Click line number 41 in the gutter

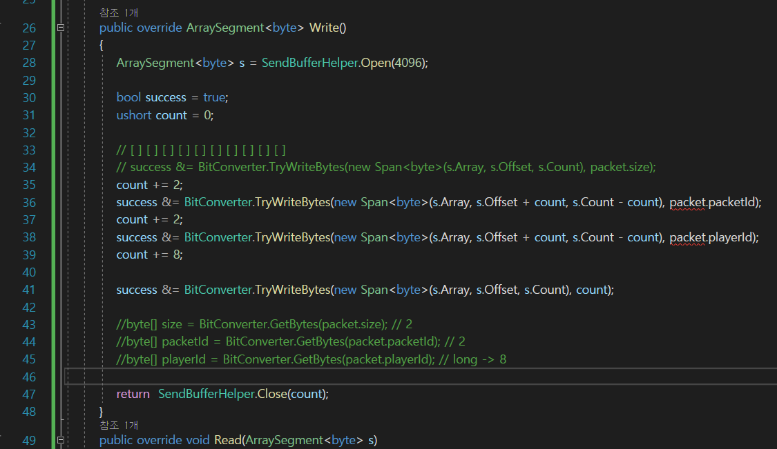[x=29, y=290]
